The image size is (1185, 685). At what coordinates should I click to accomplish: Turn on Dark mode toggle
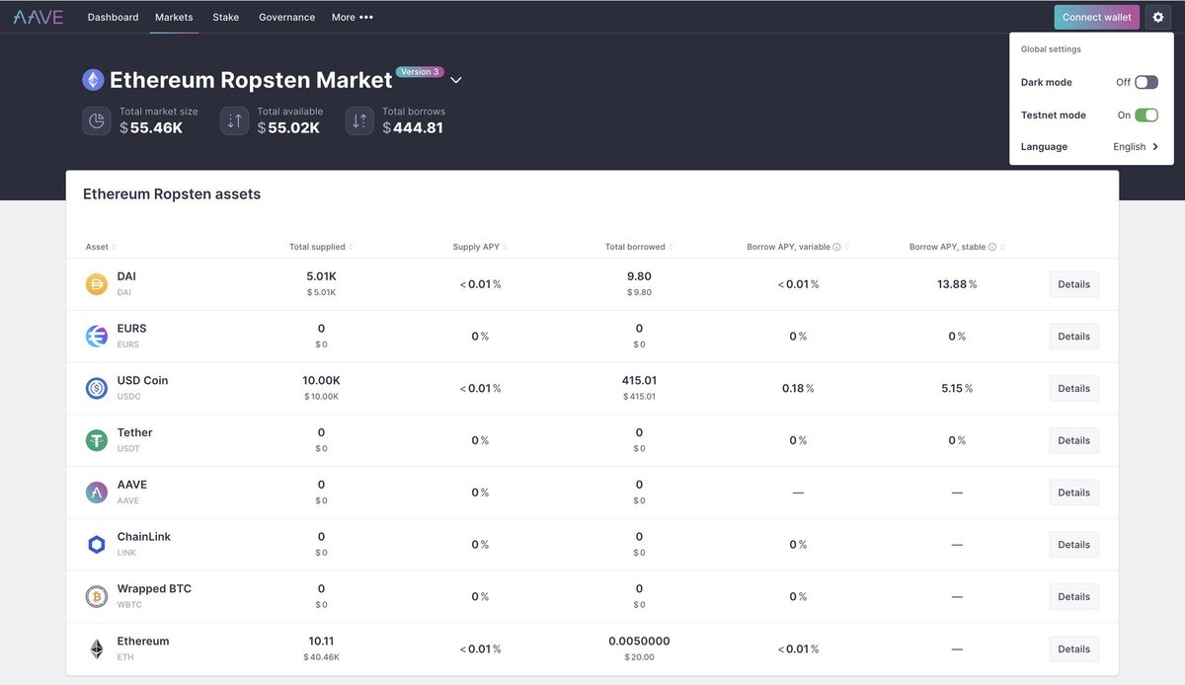tap(1145, 82)
